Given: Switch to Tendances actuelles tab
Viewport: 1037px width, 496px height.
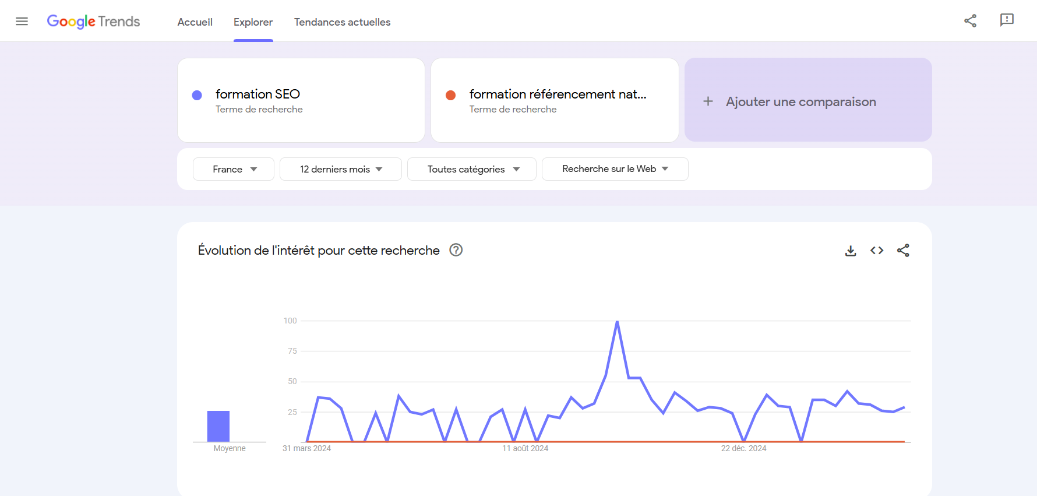Looking at the screenshot, I should 342,22.
